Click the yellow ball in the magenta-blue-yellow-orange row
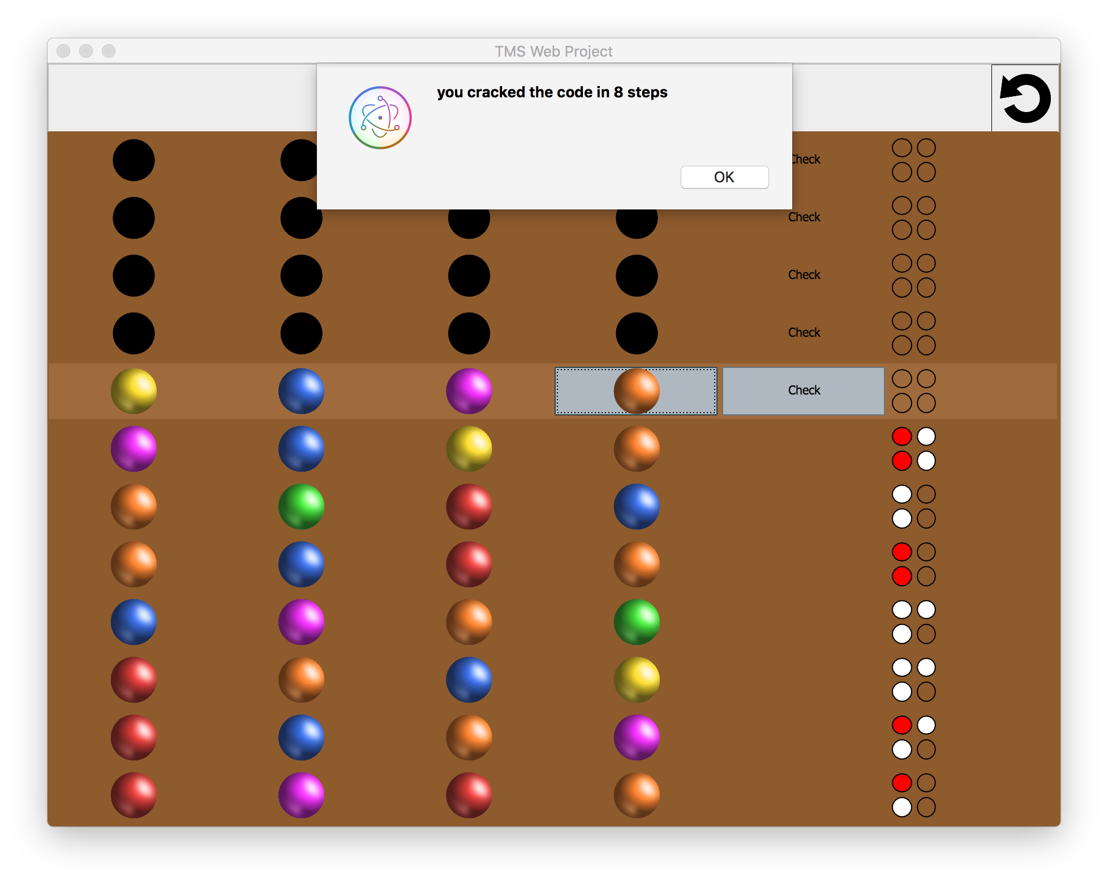The height and width of the screenshot is (883, 1108). pos(469,448)
